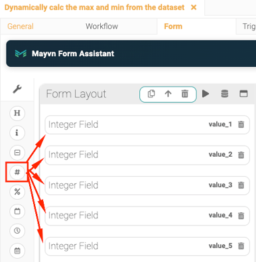Delete the value_1 integer field
Screen dimensions: 256x262
tap(241, 124)
